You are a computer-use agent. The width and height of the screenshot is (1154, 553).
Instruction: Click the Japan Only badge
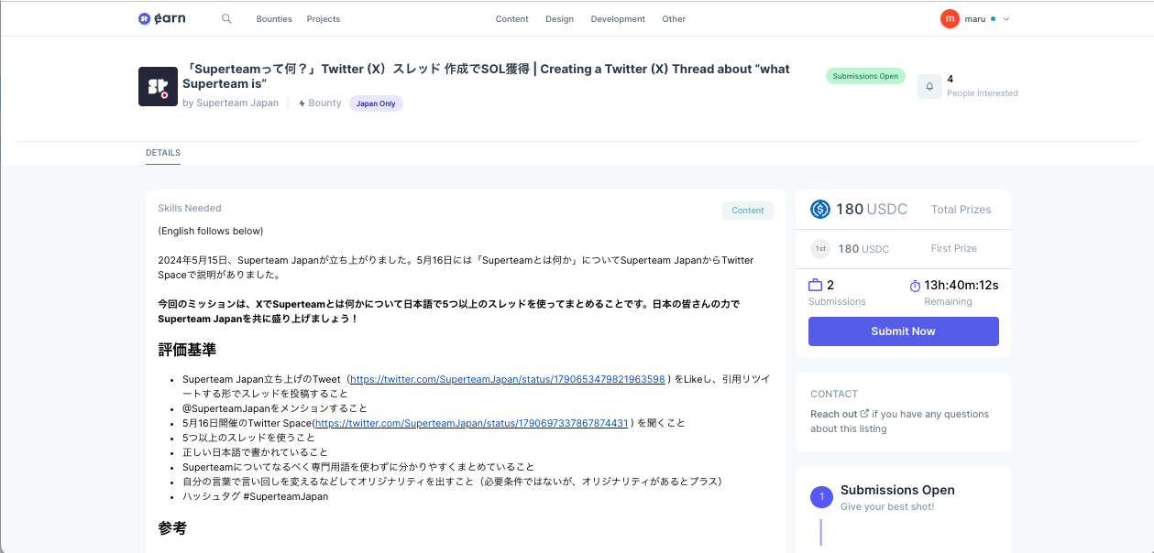tap(376, 103)
